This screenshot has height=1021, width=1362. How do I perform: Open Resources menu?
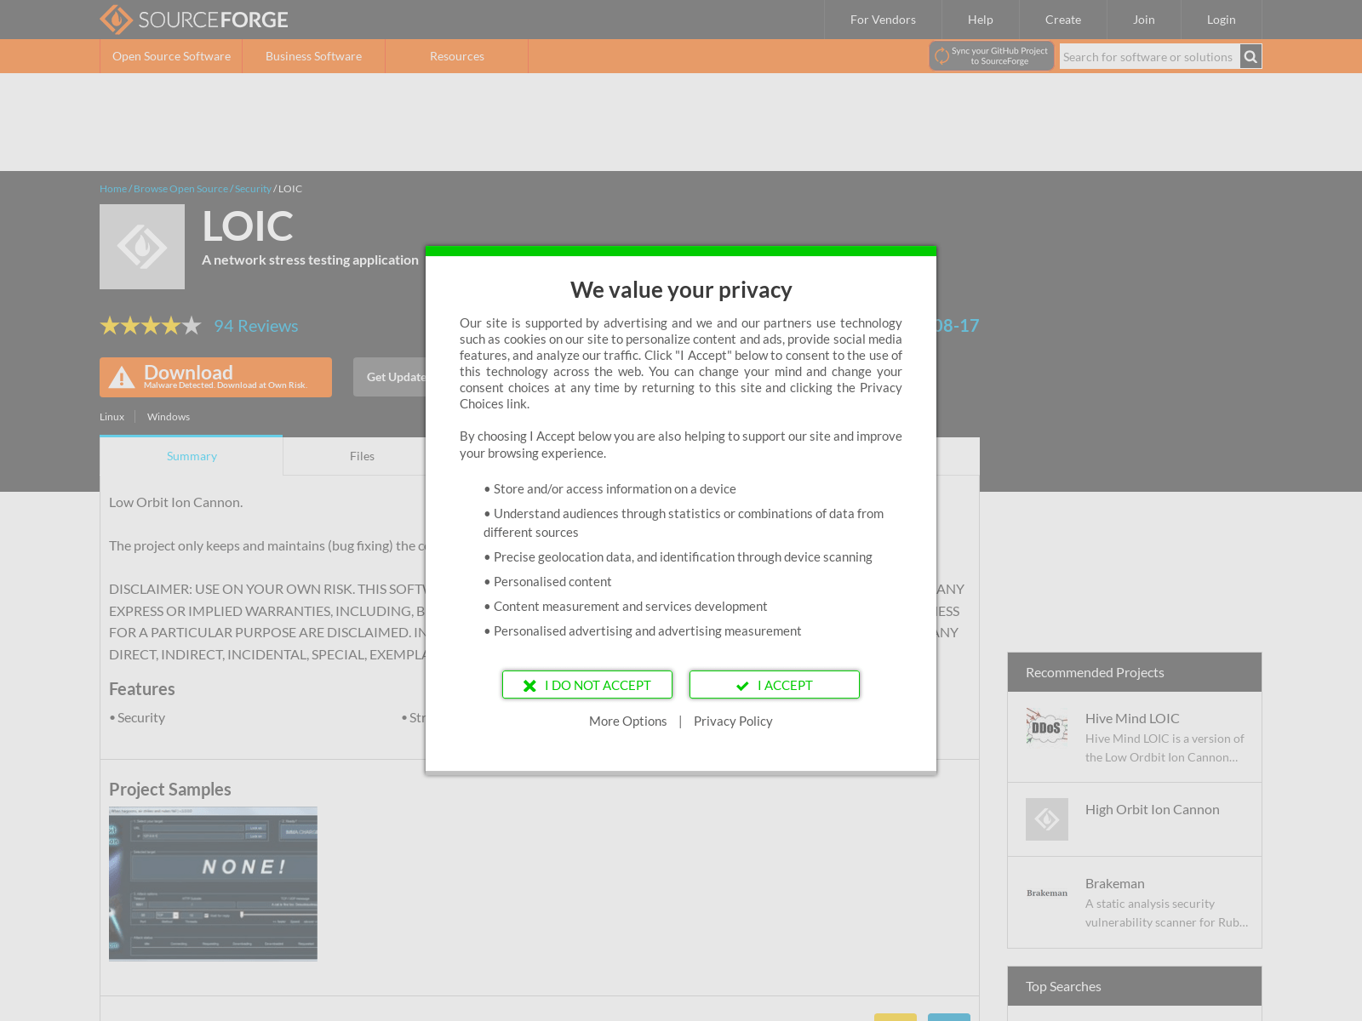(x=457, y=56)
